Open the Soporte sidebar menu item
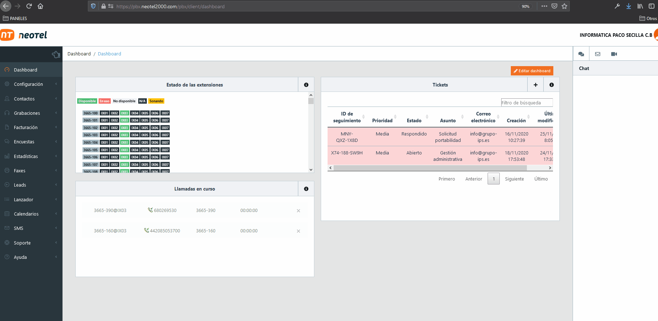Viewport: 658px width, 321px height. click(x=22, y=243)
